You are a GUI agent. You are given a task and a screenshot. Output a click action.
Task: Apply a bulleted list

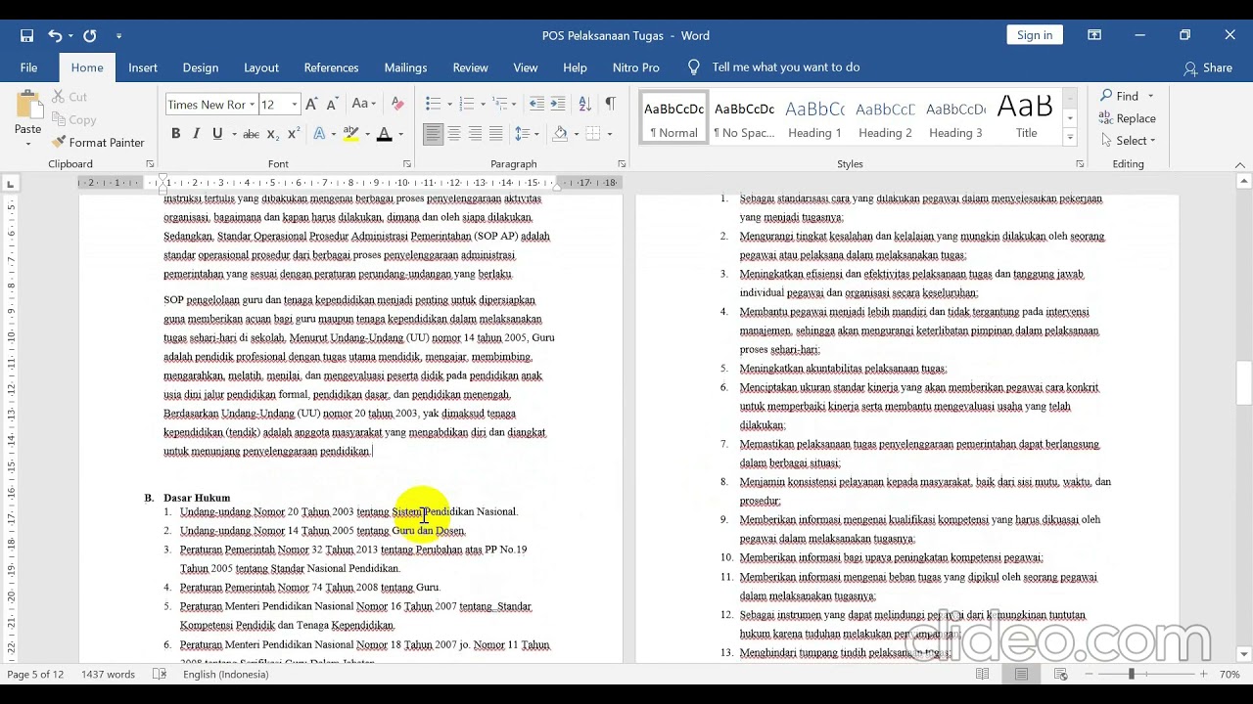tap(434, 104)
